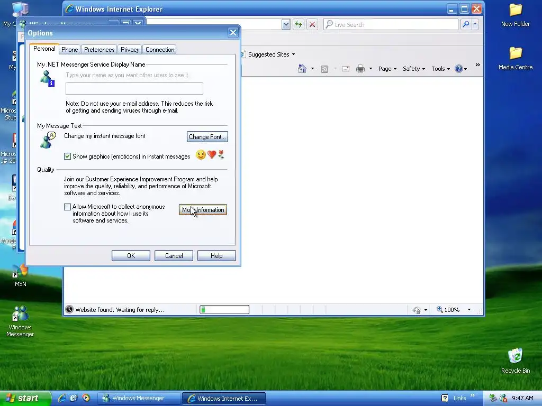Screen dimensions: 542x406
Task: Open the New Folder desktop icon
Action: (516, 15)
